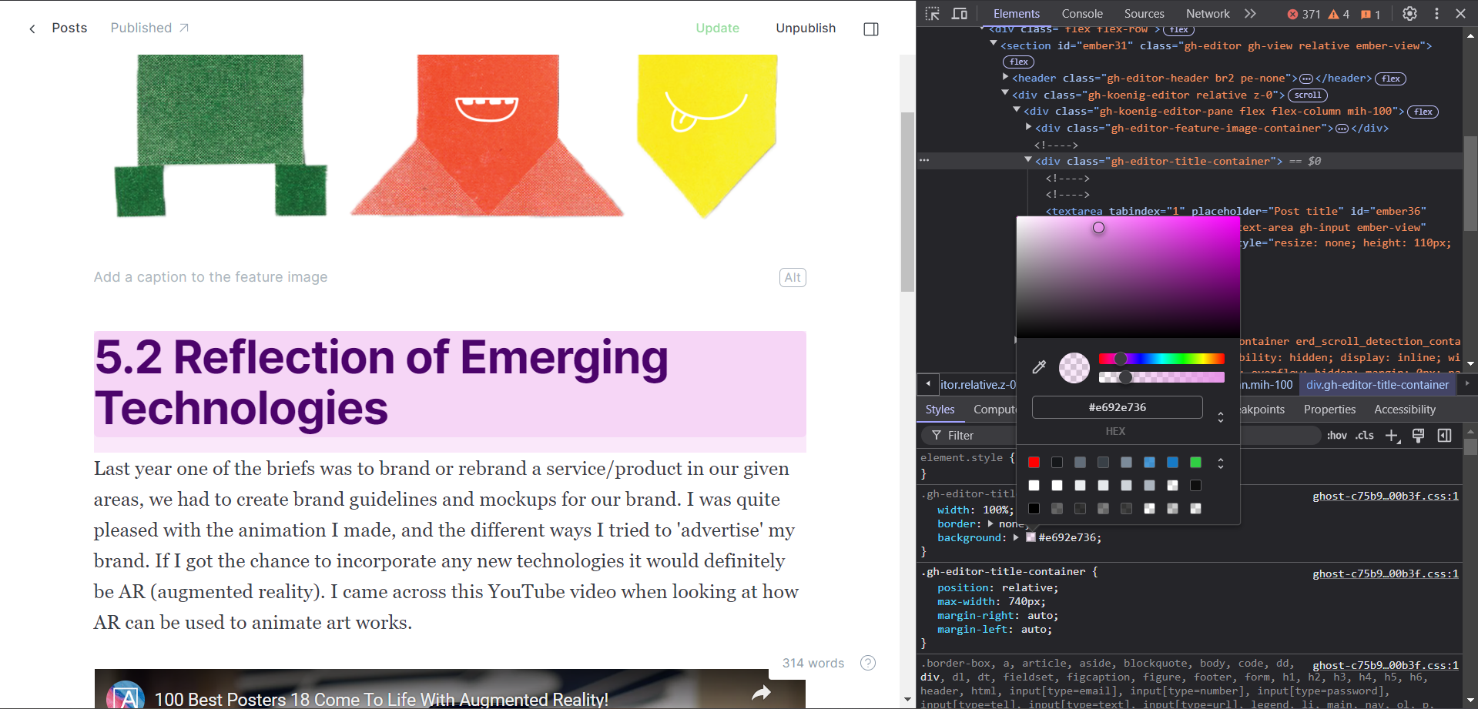1478x709 pixels.
Task: Go back to Posts list
Action: (59, 28)
